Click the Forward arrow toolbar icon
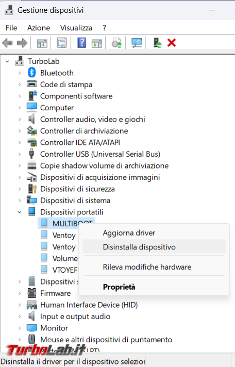 [22, 43]
